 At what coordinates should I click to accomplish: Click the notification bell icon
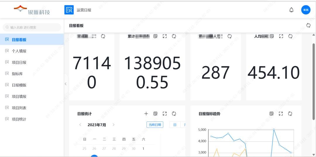tap(291, 10)
